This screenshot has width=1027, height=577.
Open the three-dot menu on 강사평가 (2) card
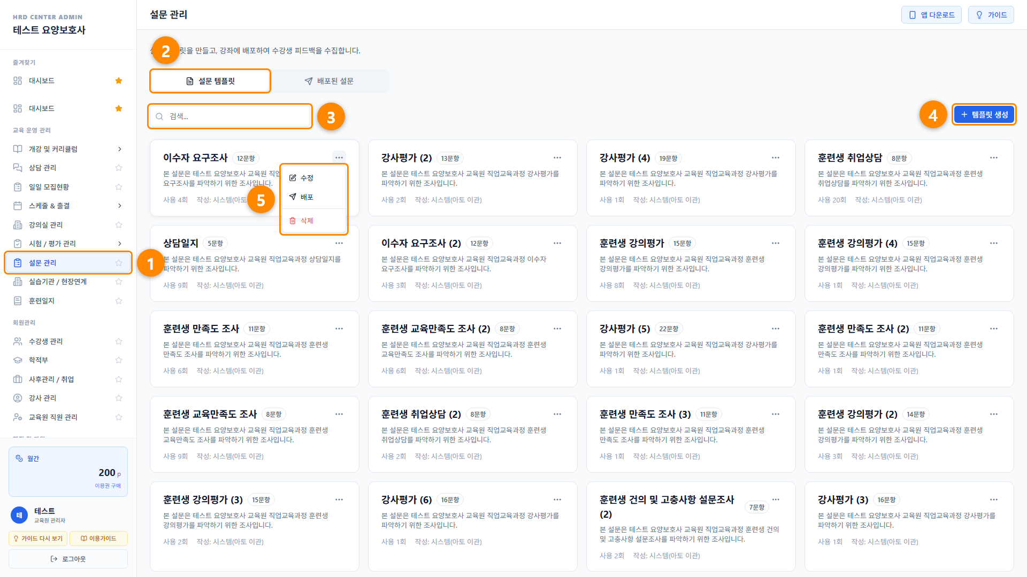click(557, 158)
